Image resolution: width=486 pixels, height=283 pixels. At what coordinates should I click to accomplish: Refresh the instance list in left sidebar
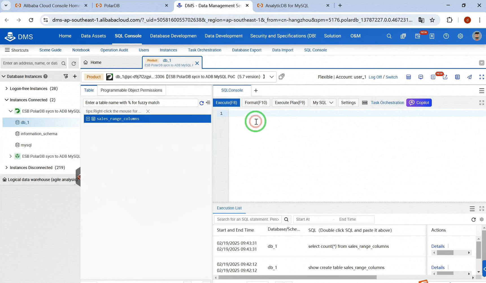tap(74, 63)
